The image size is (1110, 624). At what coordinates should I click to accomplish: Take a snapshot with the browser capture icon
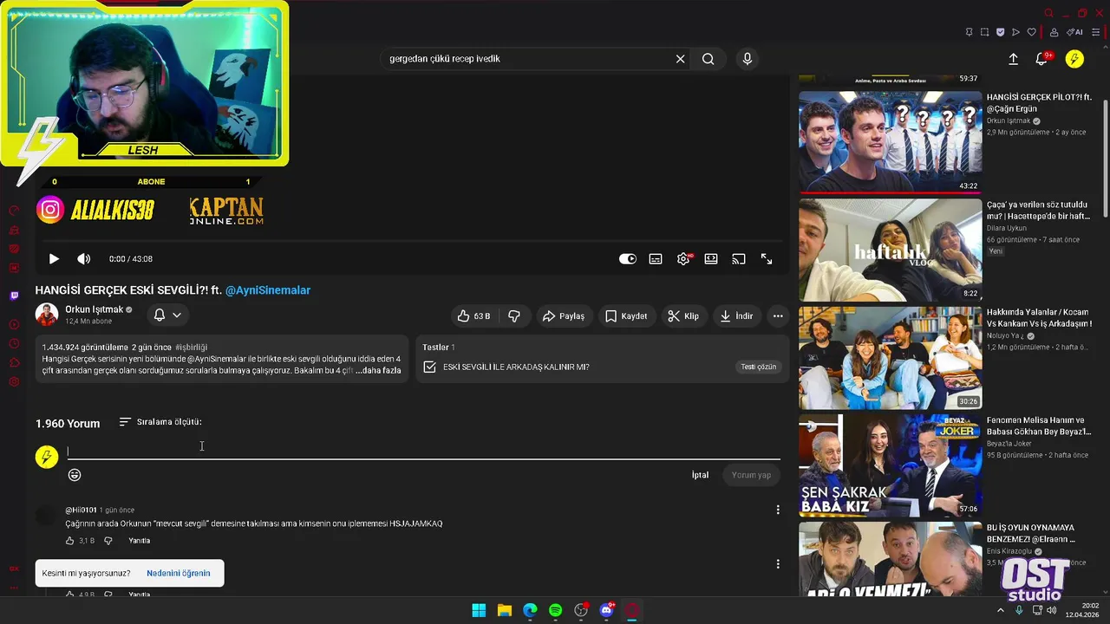click(x=984, y=32)
